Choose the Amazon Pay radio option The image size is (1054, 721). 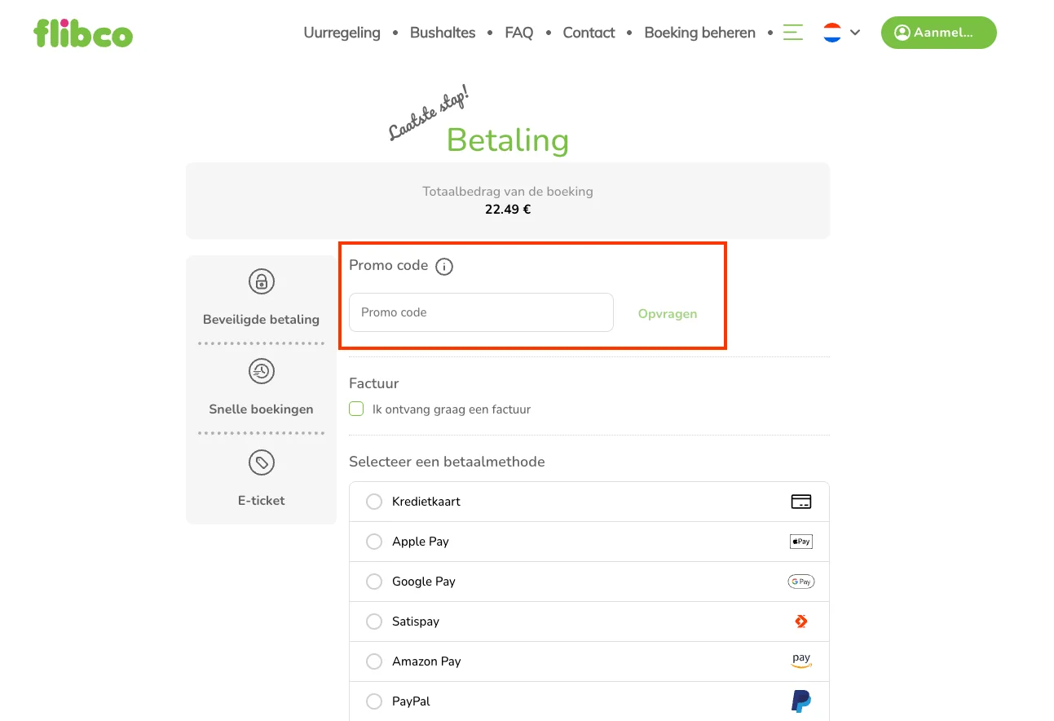[x=374, y=661]
